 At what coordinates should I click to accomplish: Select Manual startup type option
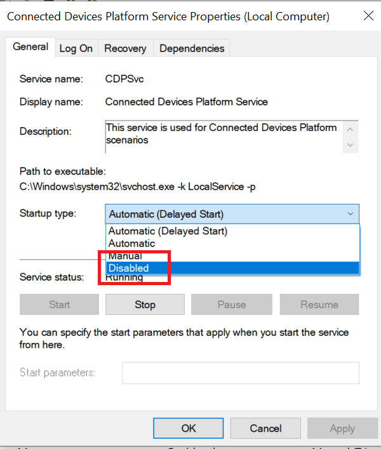232,256
